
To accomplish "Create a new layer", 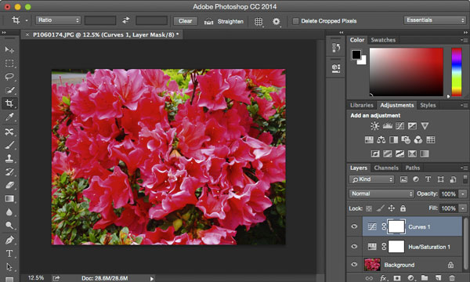I will point(438,278).
